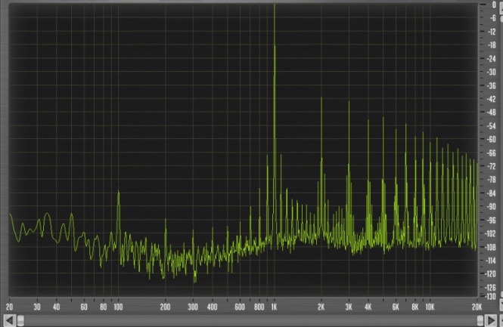Click the 1K label on the frequency axis
The image size is (503, 327).
click(x=274, y=307)
